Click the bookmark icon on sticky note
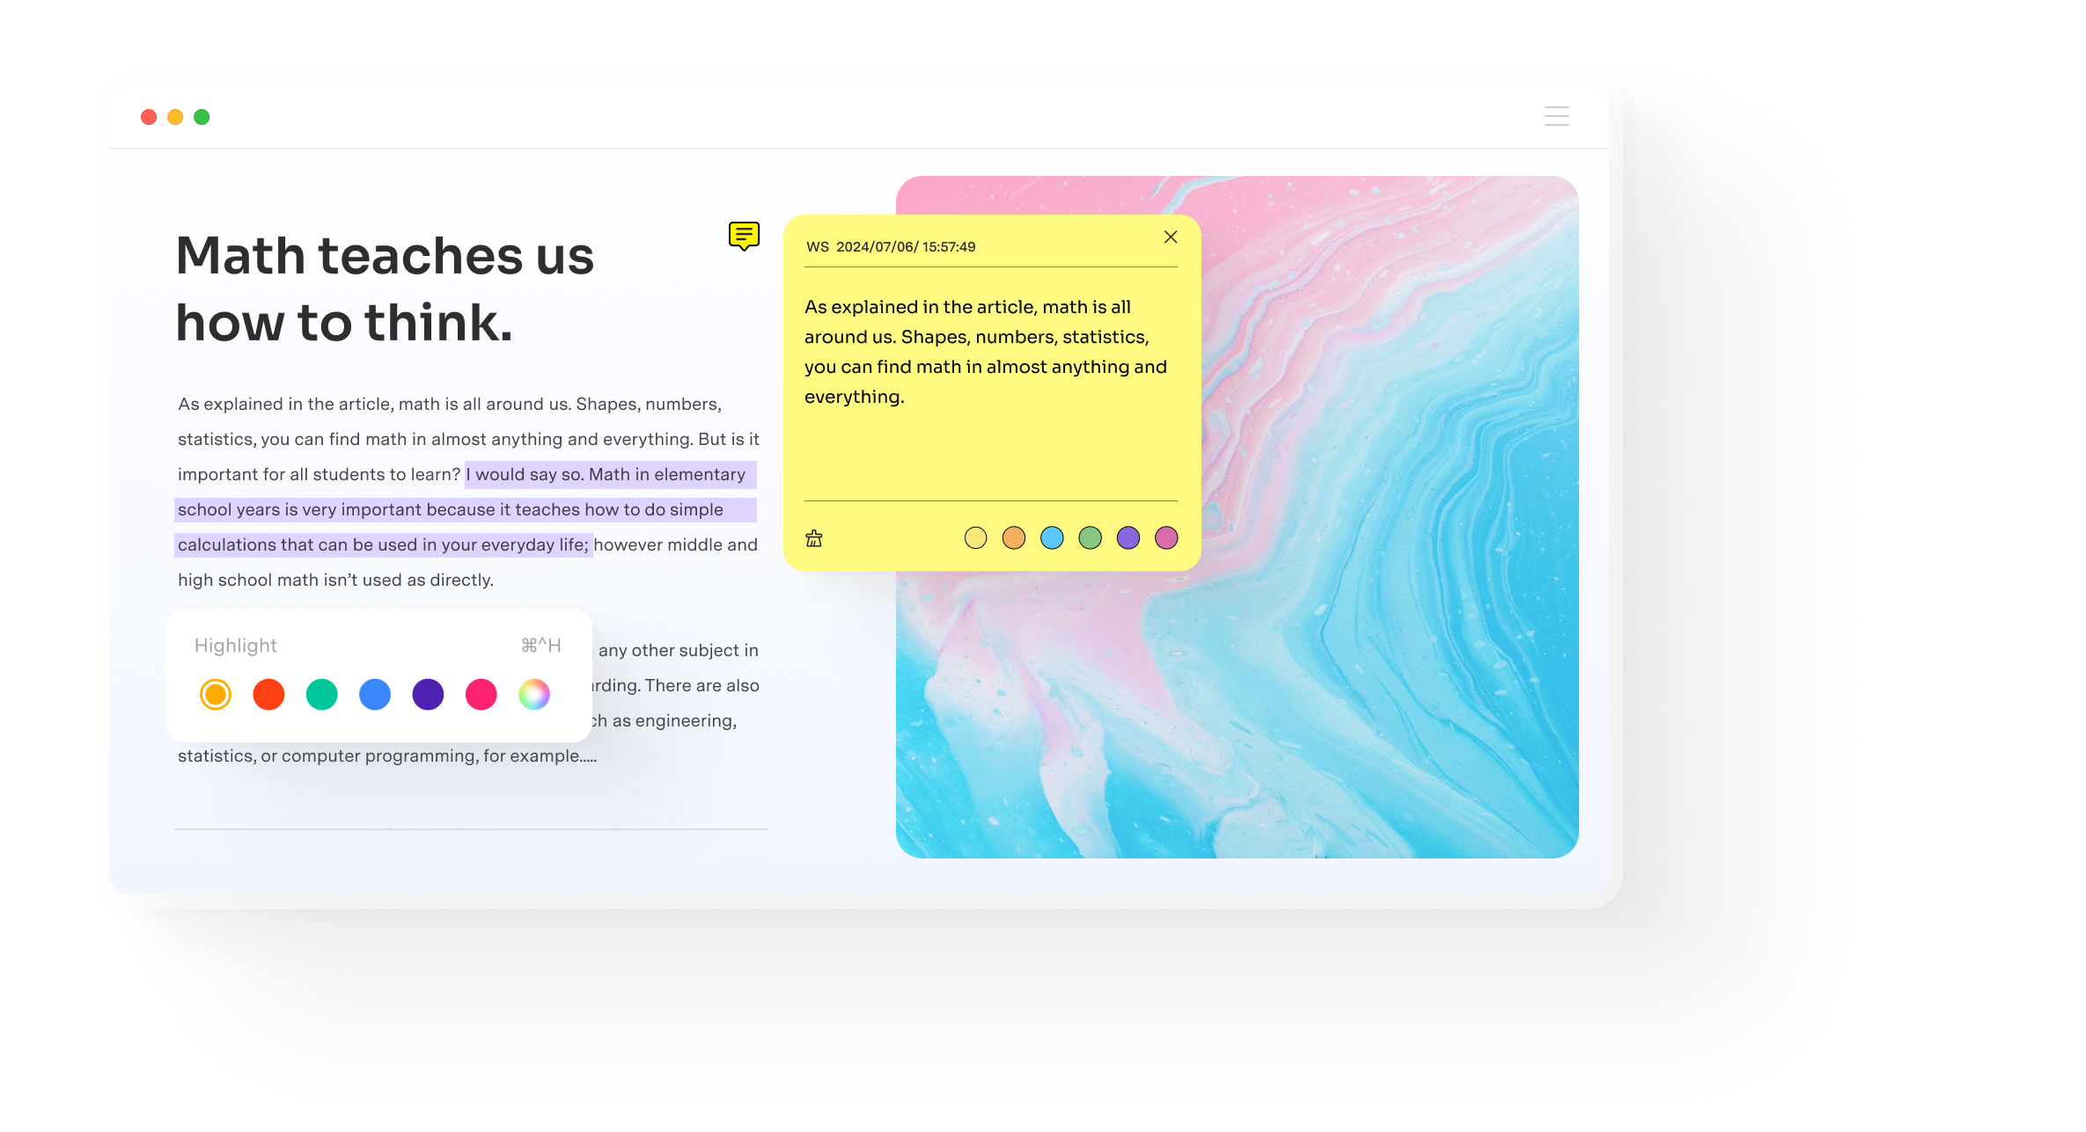 816,537
